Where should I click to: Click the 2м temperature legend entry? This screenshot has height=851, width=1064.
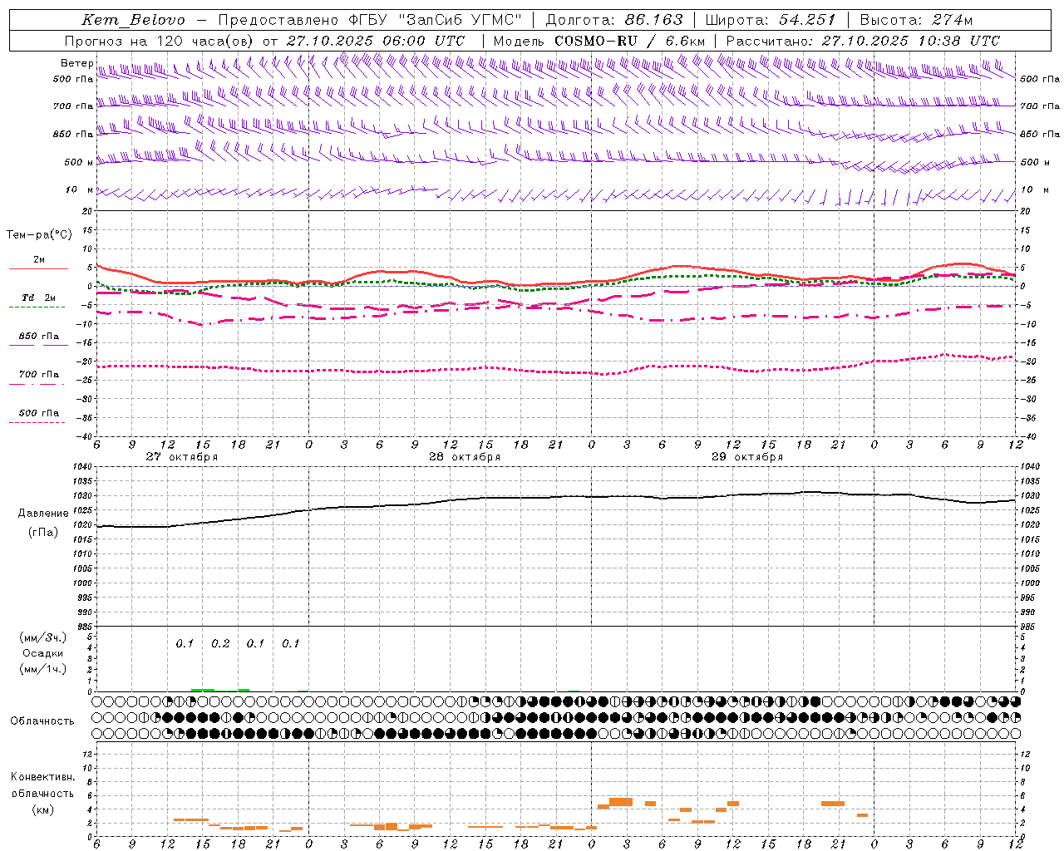pyautogui.click(x=39, y=259)
